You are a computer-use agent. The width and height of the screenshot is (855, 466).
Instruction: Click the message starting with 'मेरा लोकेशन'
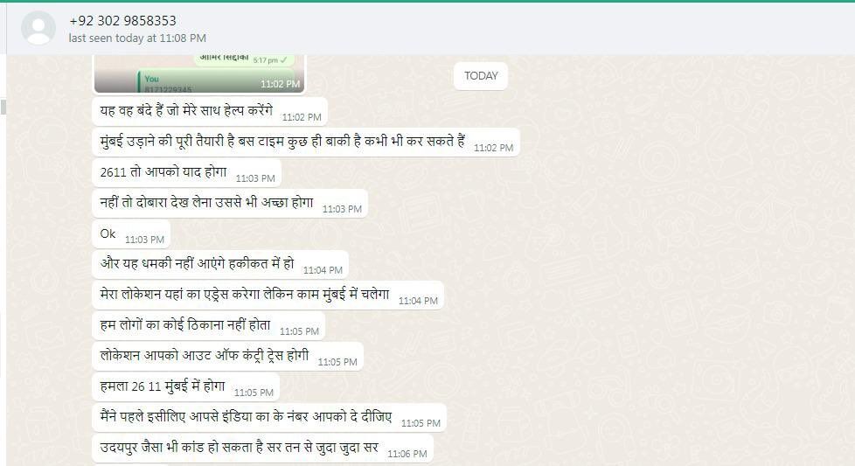268,295
